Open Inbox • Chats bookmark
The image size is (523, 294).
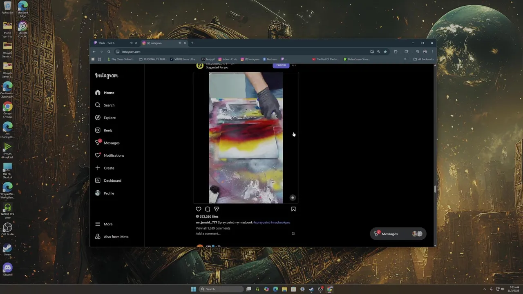pyautogui.click(x=228, y=59)
